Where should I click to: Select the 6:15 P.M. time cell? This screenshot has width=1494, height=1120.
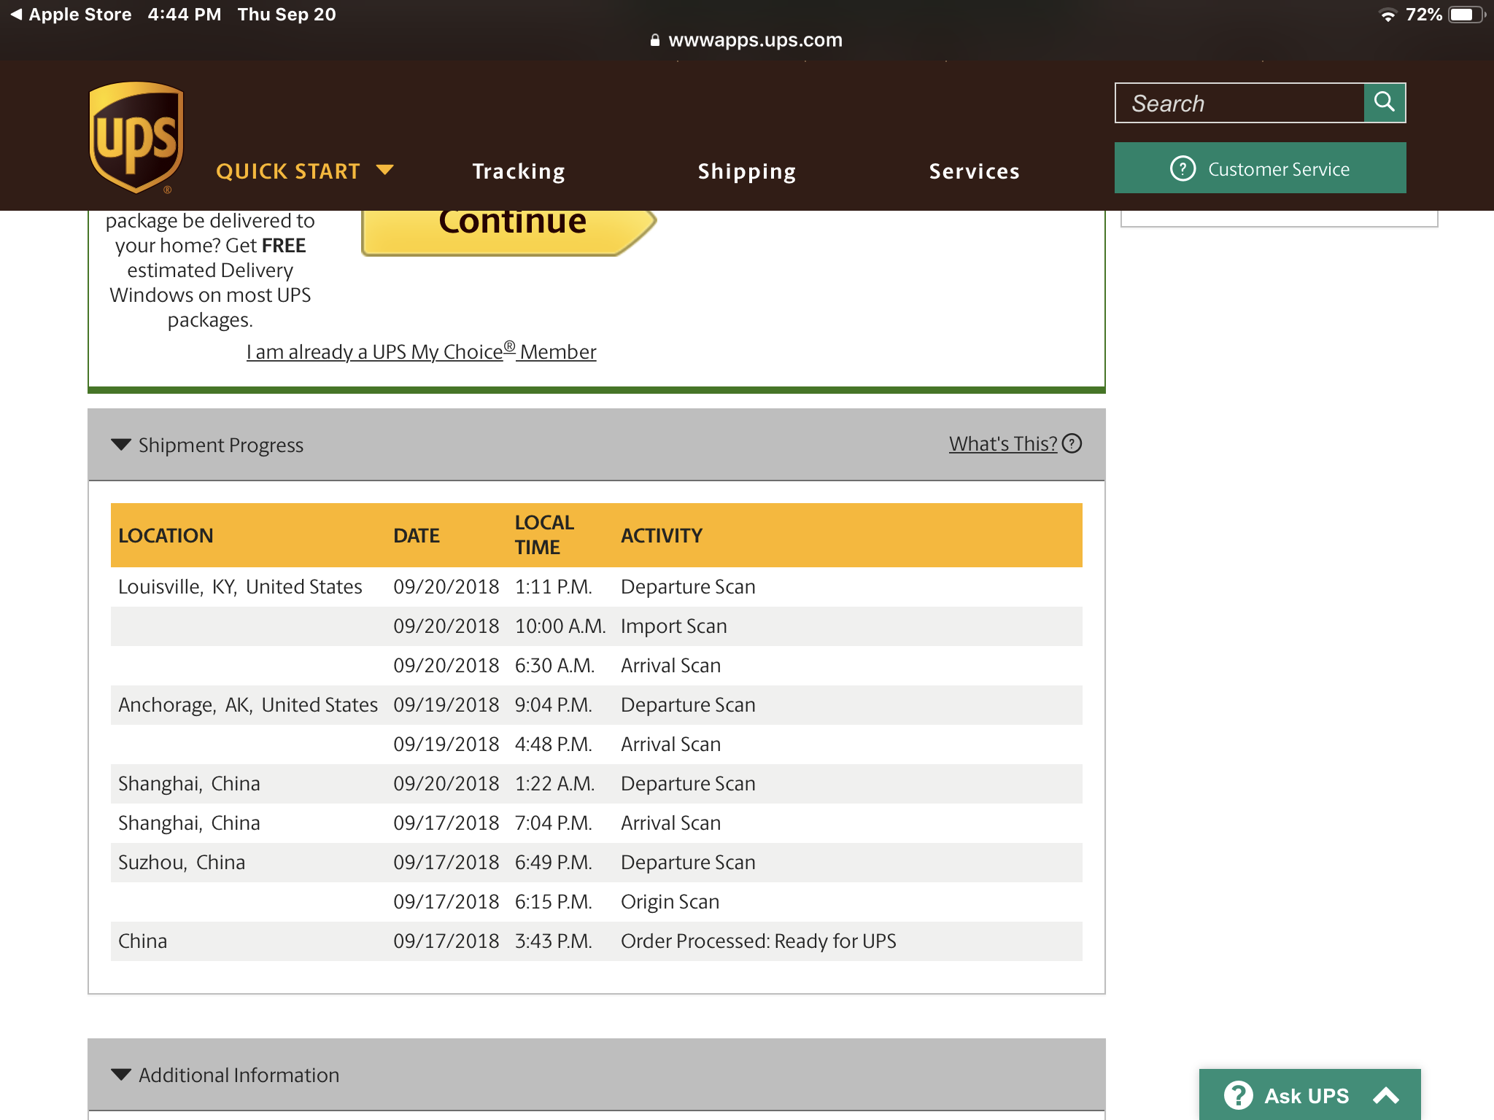tap(554, 901)
